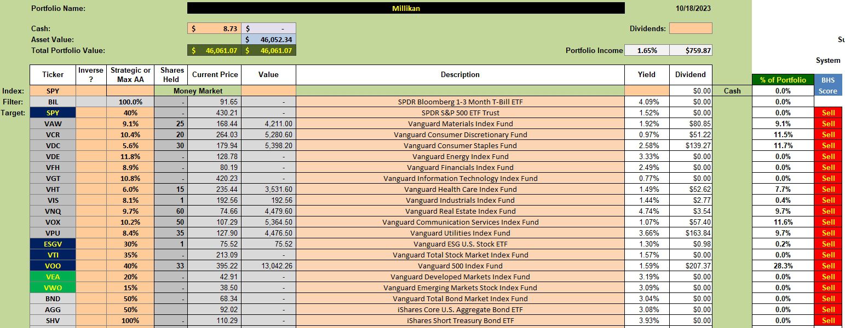Select the Strategic or Max AA header

[x=130, y=75]
